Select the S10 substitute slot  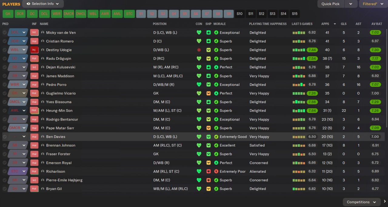(239, 14)
